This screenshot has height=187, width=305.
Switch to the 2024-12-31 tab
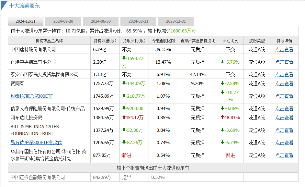[x=26, y=21]
